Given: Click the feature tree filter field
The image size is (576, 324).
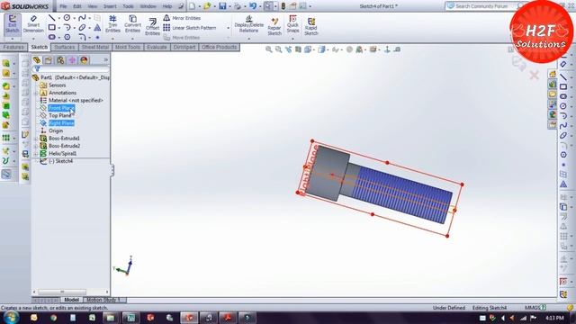Looking at the screenshot, I should click(70, 69).
